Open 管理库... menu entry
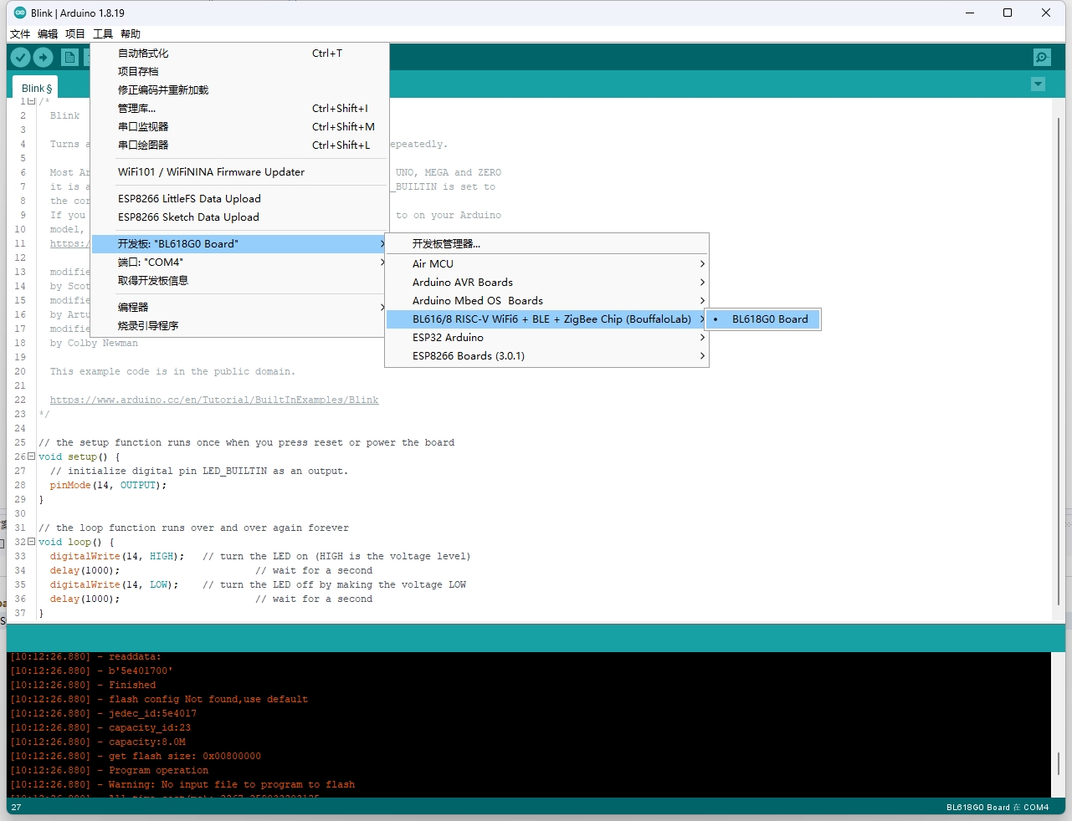Screen dimensions: 1072x821 [x=239, y=108]
